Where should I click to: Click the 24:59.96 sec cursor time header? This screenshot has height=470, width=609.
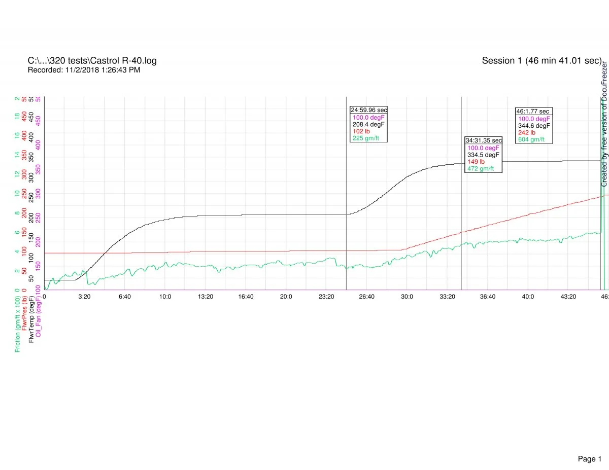pos(369,110)
